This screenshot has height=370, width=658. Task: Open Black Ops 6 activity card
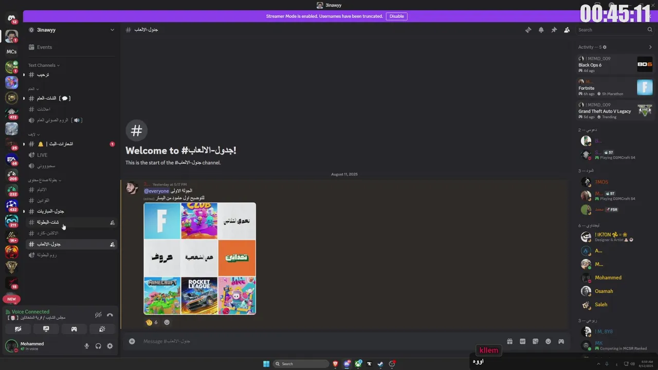615,65
